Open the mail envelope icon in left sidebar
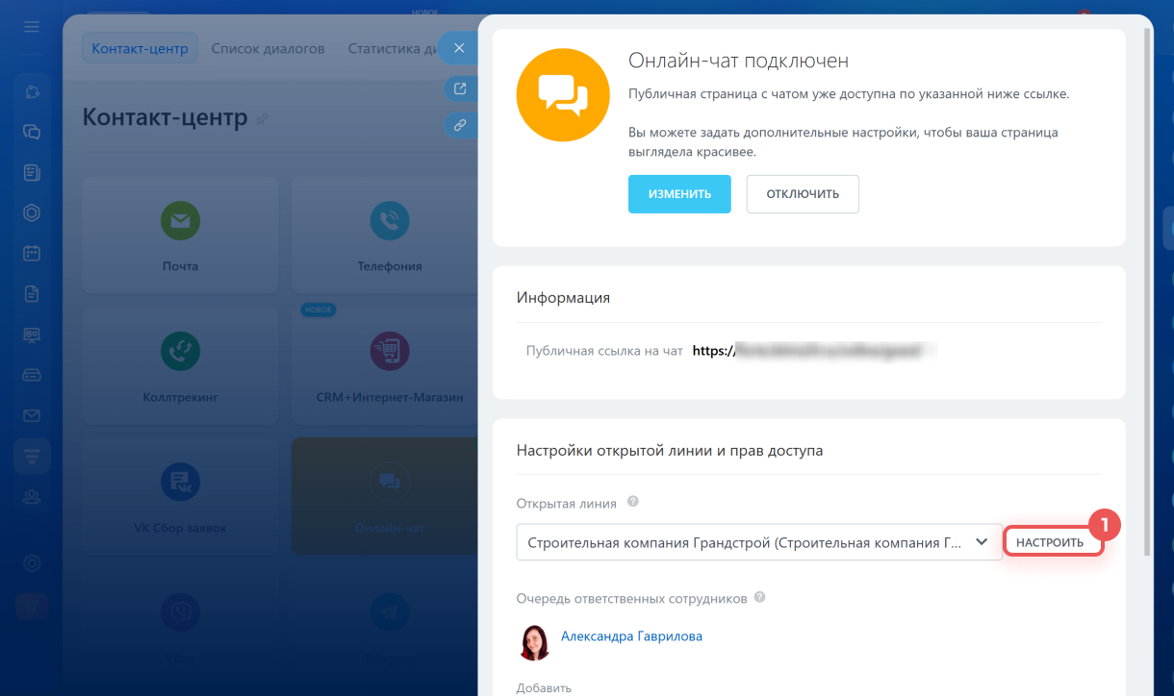Image resolution: width=1174 pixels, height=696 pixels. click(32, 415)
